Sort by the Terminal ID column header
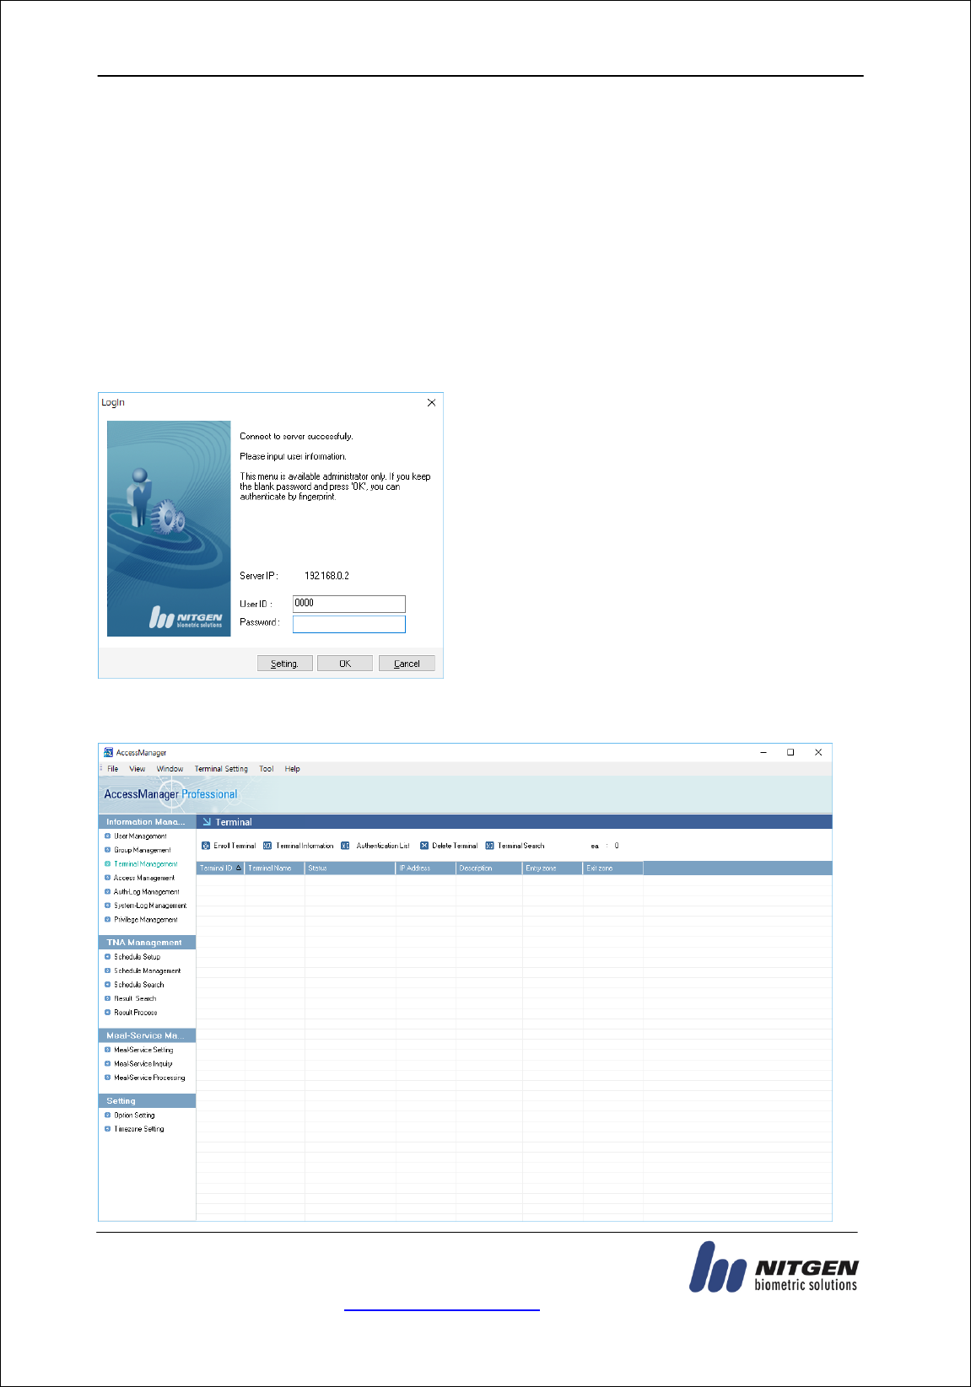The height and width of the screenshot is (1387, 971). pos(220,868)
